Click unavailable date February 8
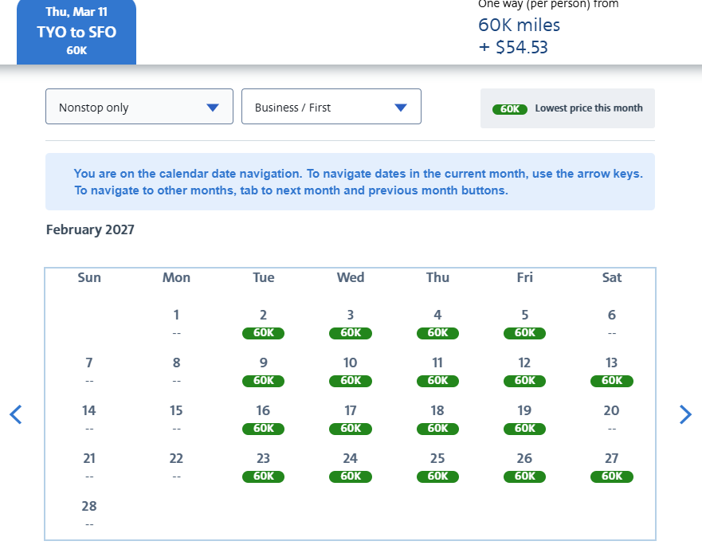 pos(176,371)
